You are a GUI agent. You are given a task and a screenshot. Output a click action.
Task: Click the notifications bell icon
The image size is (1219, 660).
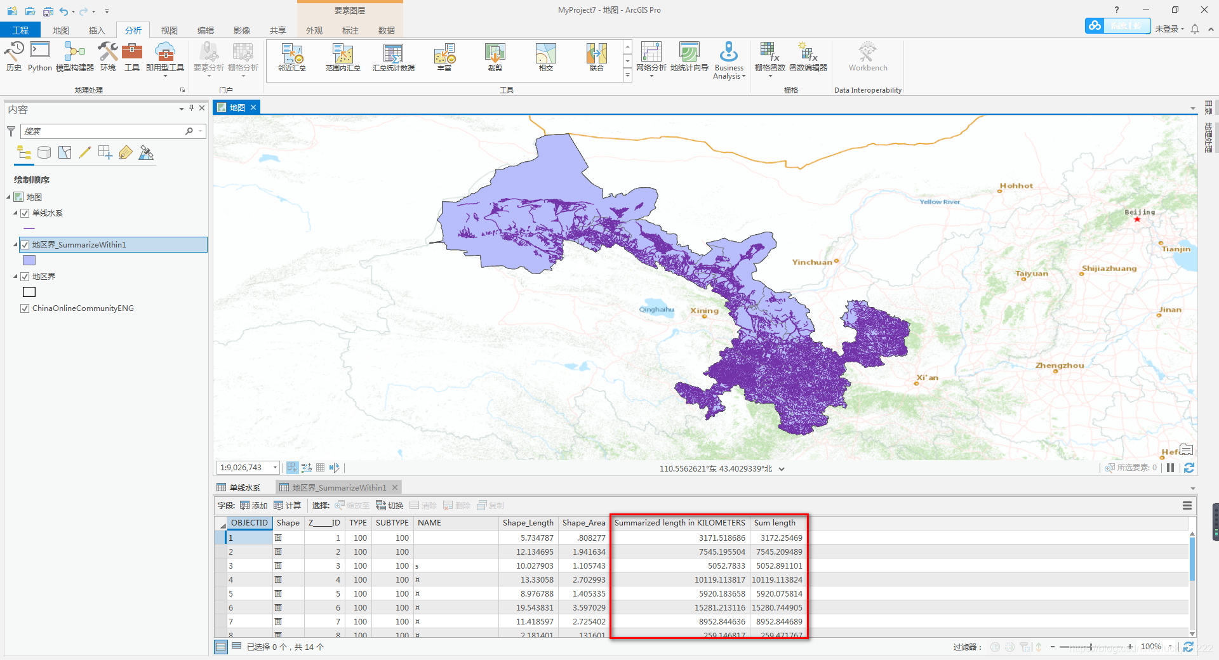pos(1195,29)
